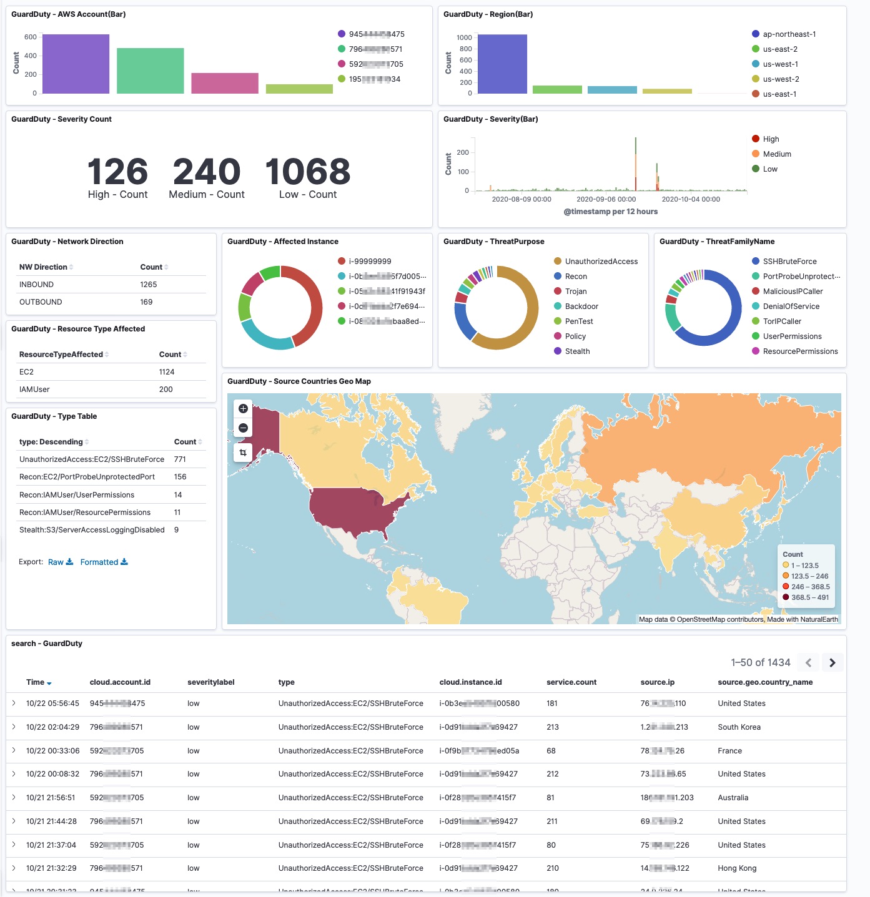Expand the 10/22 05:56:45 log row

coord(14,703)
